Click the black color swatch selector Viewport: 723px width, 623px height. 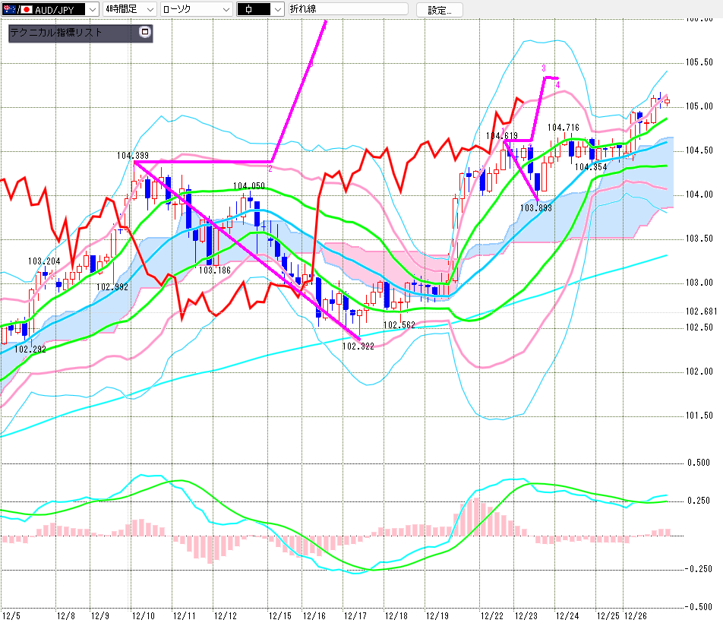pos(260,9)
